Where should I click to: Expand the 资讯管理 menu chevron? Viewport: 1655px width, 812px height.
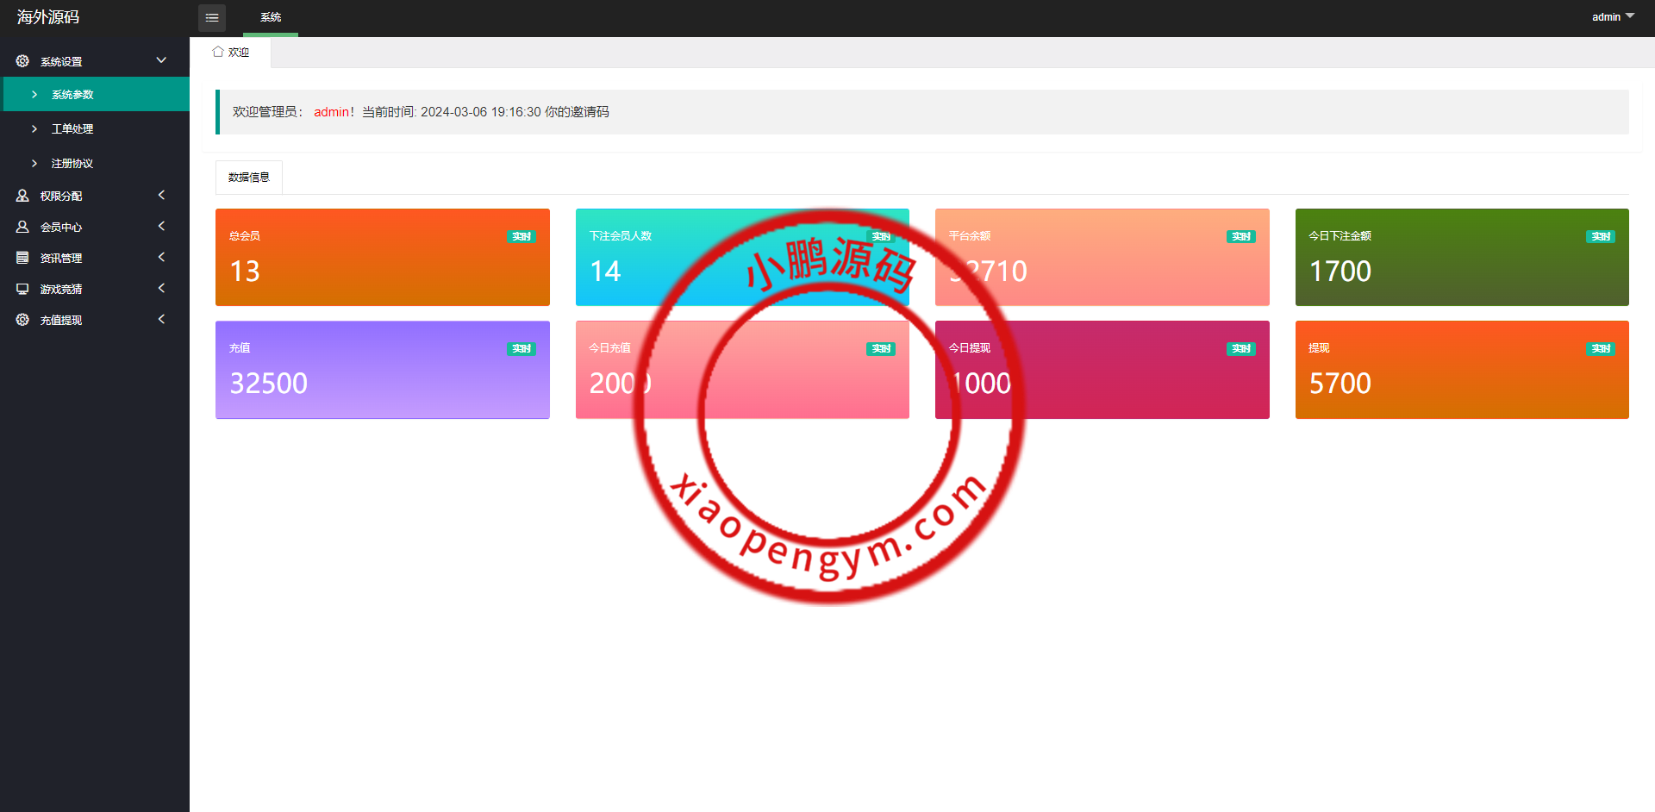click(x=161, y=257)
